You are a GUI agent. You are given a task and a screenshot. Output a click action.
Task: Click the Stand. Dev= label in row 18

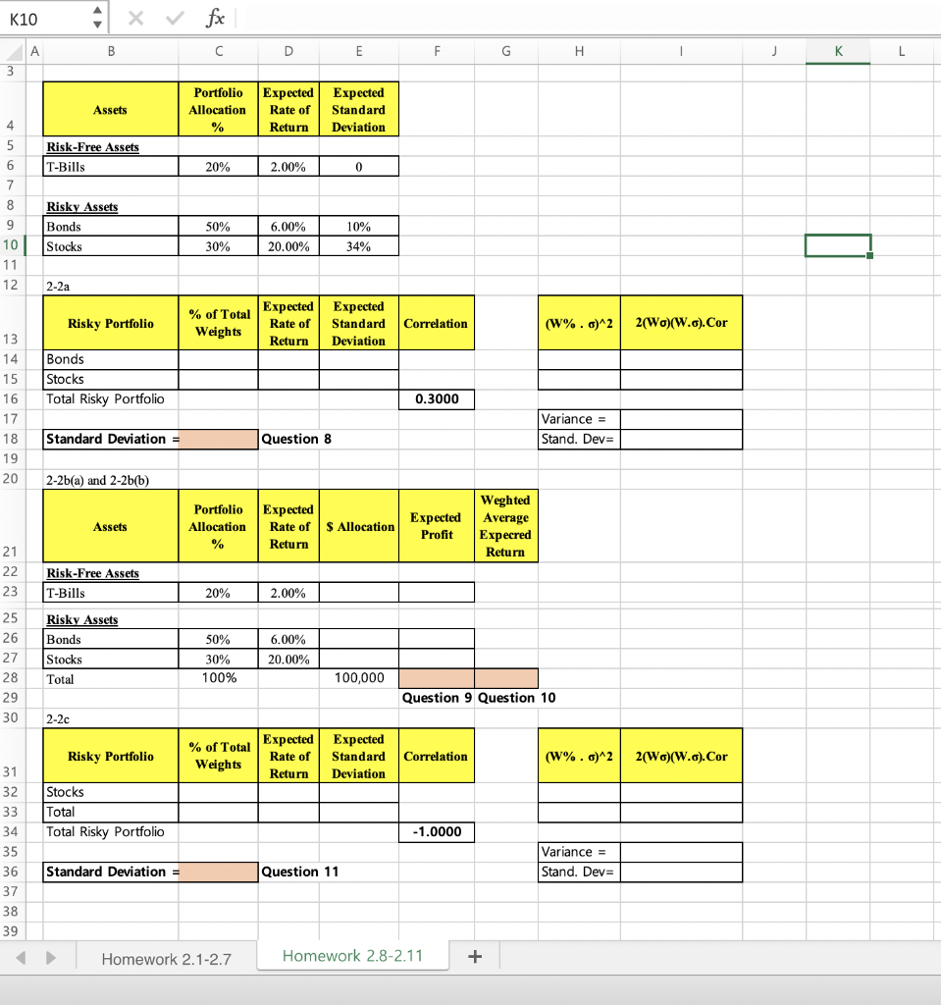tap(579, 439)
